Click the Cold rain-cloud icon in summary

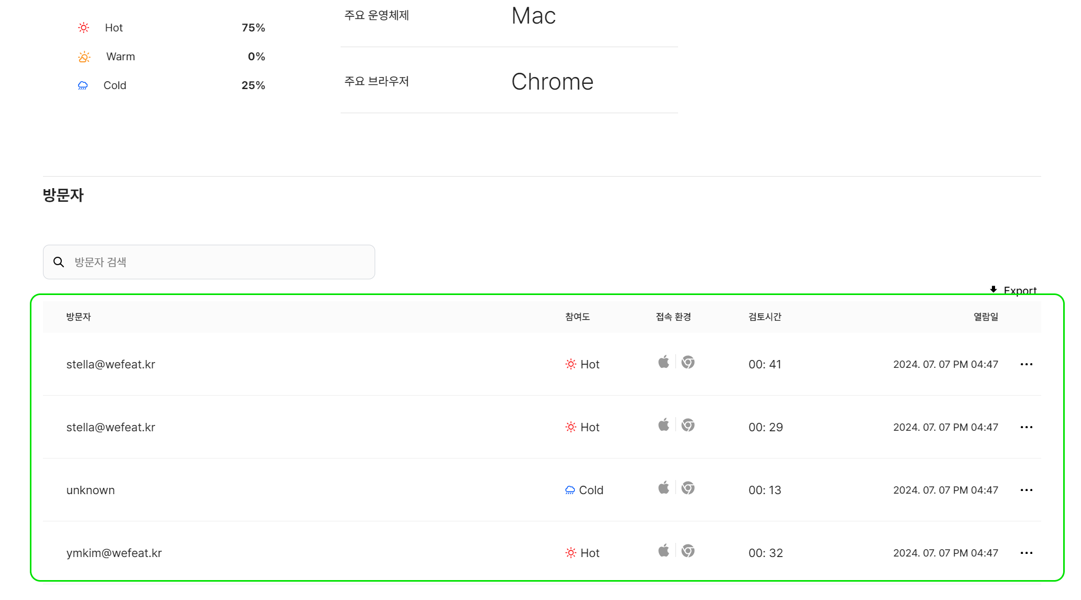pyautogui.click(x=83, y=85)
